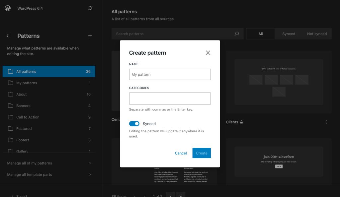Click the lock icon beside Clients
Viewport: 340px width, 197px height.
241,122
